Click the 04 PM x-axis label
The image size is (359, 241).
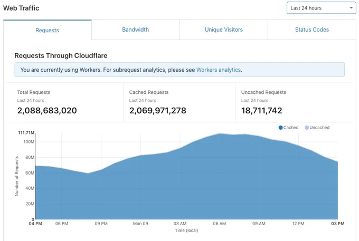(35, 224)
